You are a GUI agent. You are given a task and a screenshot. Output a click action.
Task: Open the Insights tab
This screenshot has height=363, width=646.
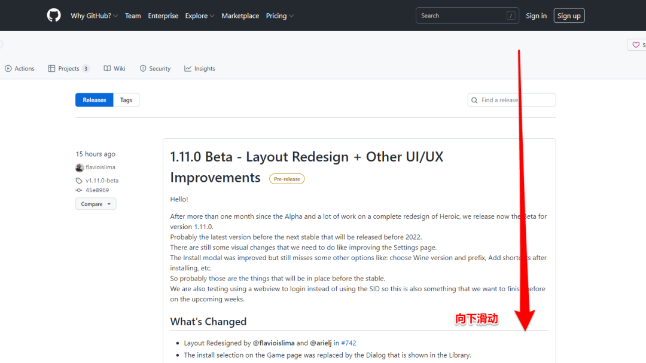point(200,69)
